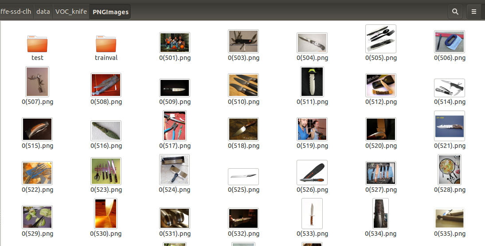The height and width of the screenshot is (246, 485).
Task: Select the 0(530).png orange thumbnail
Action: [x=106, y=214]
